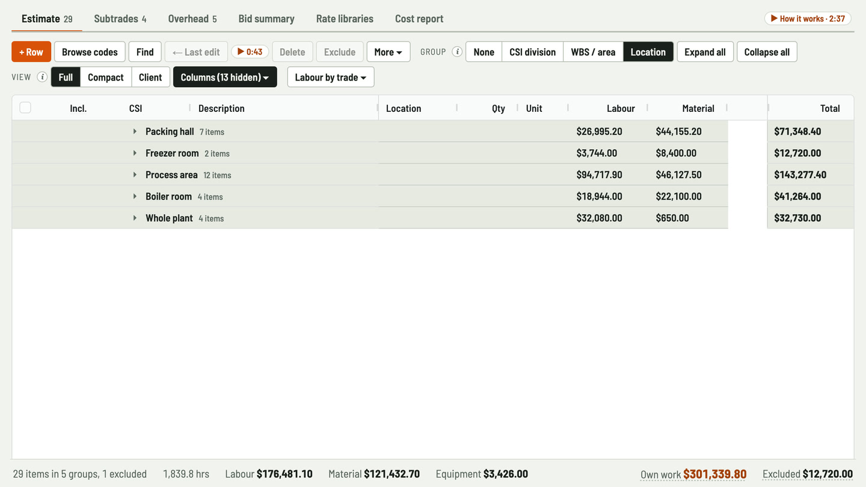Open the Labour by trade dropdown
The image size is (866, 487).
pyautogui.click(x=331, y=77)
